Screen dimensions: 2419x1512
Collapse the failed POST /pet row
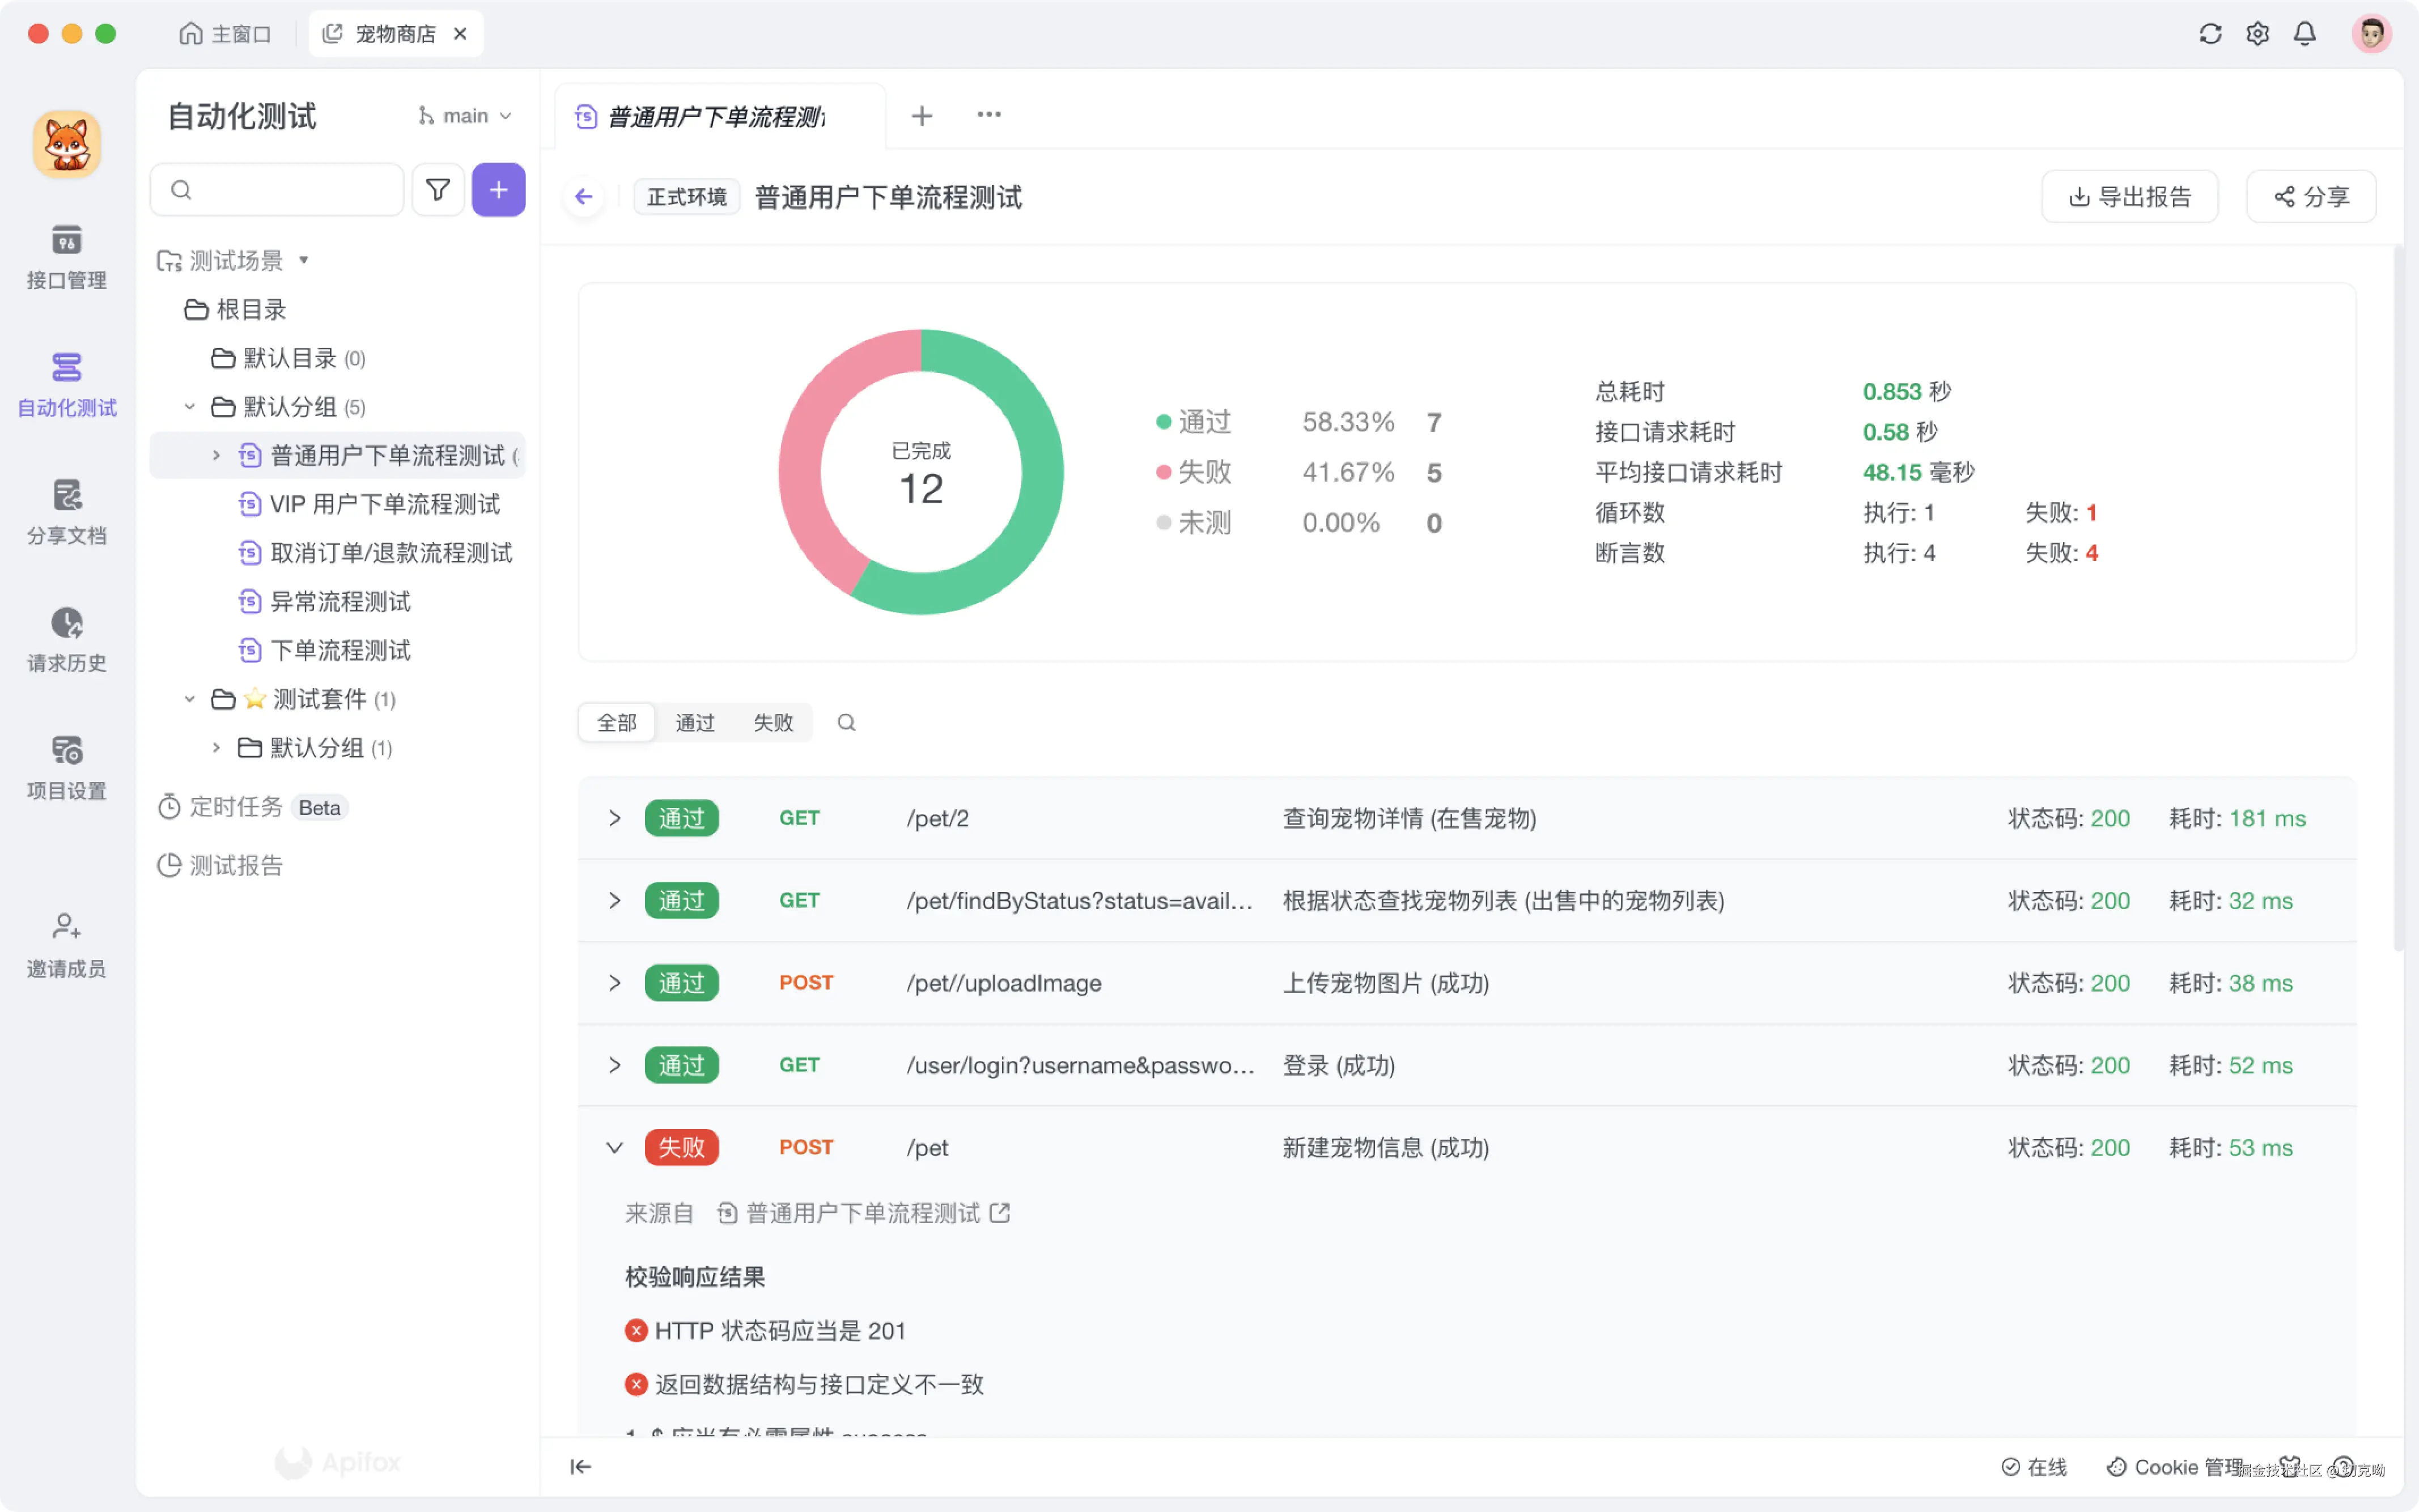(614, 1147)
